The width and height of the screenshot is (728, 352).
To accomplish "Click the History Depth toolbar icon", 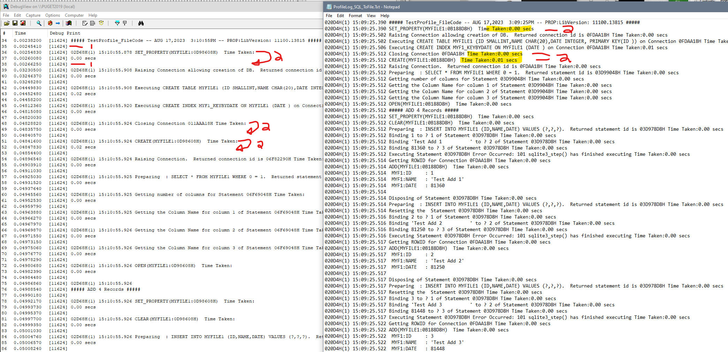I will (x=125, y=23).
